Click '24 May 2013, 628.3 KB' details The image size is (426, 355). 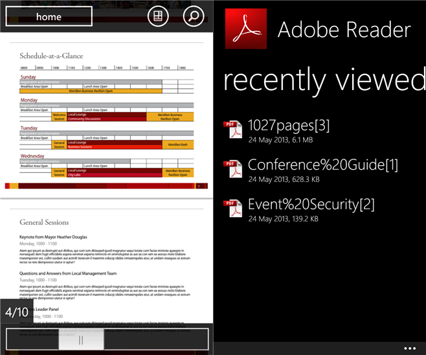[284, 179]
